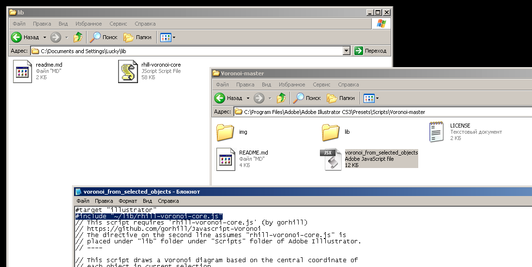Viewport: 532px width, 267px height.
Task: Open Файл menu in Notepad
Action: pyautogui.click(x=83, y=201)
